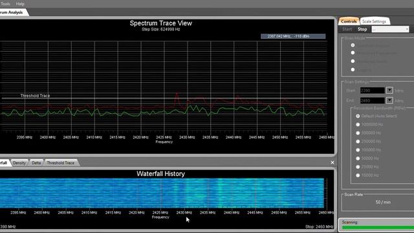
Task: Click the 2430 MHz label on the spectrum axis
Action: click(187, 137)
